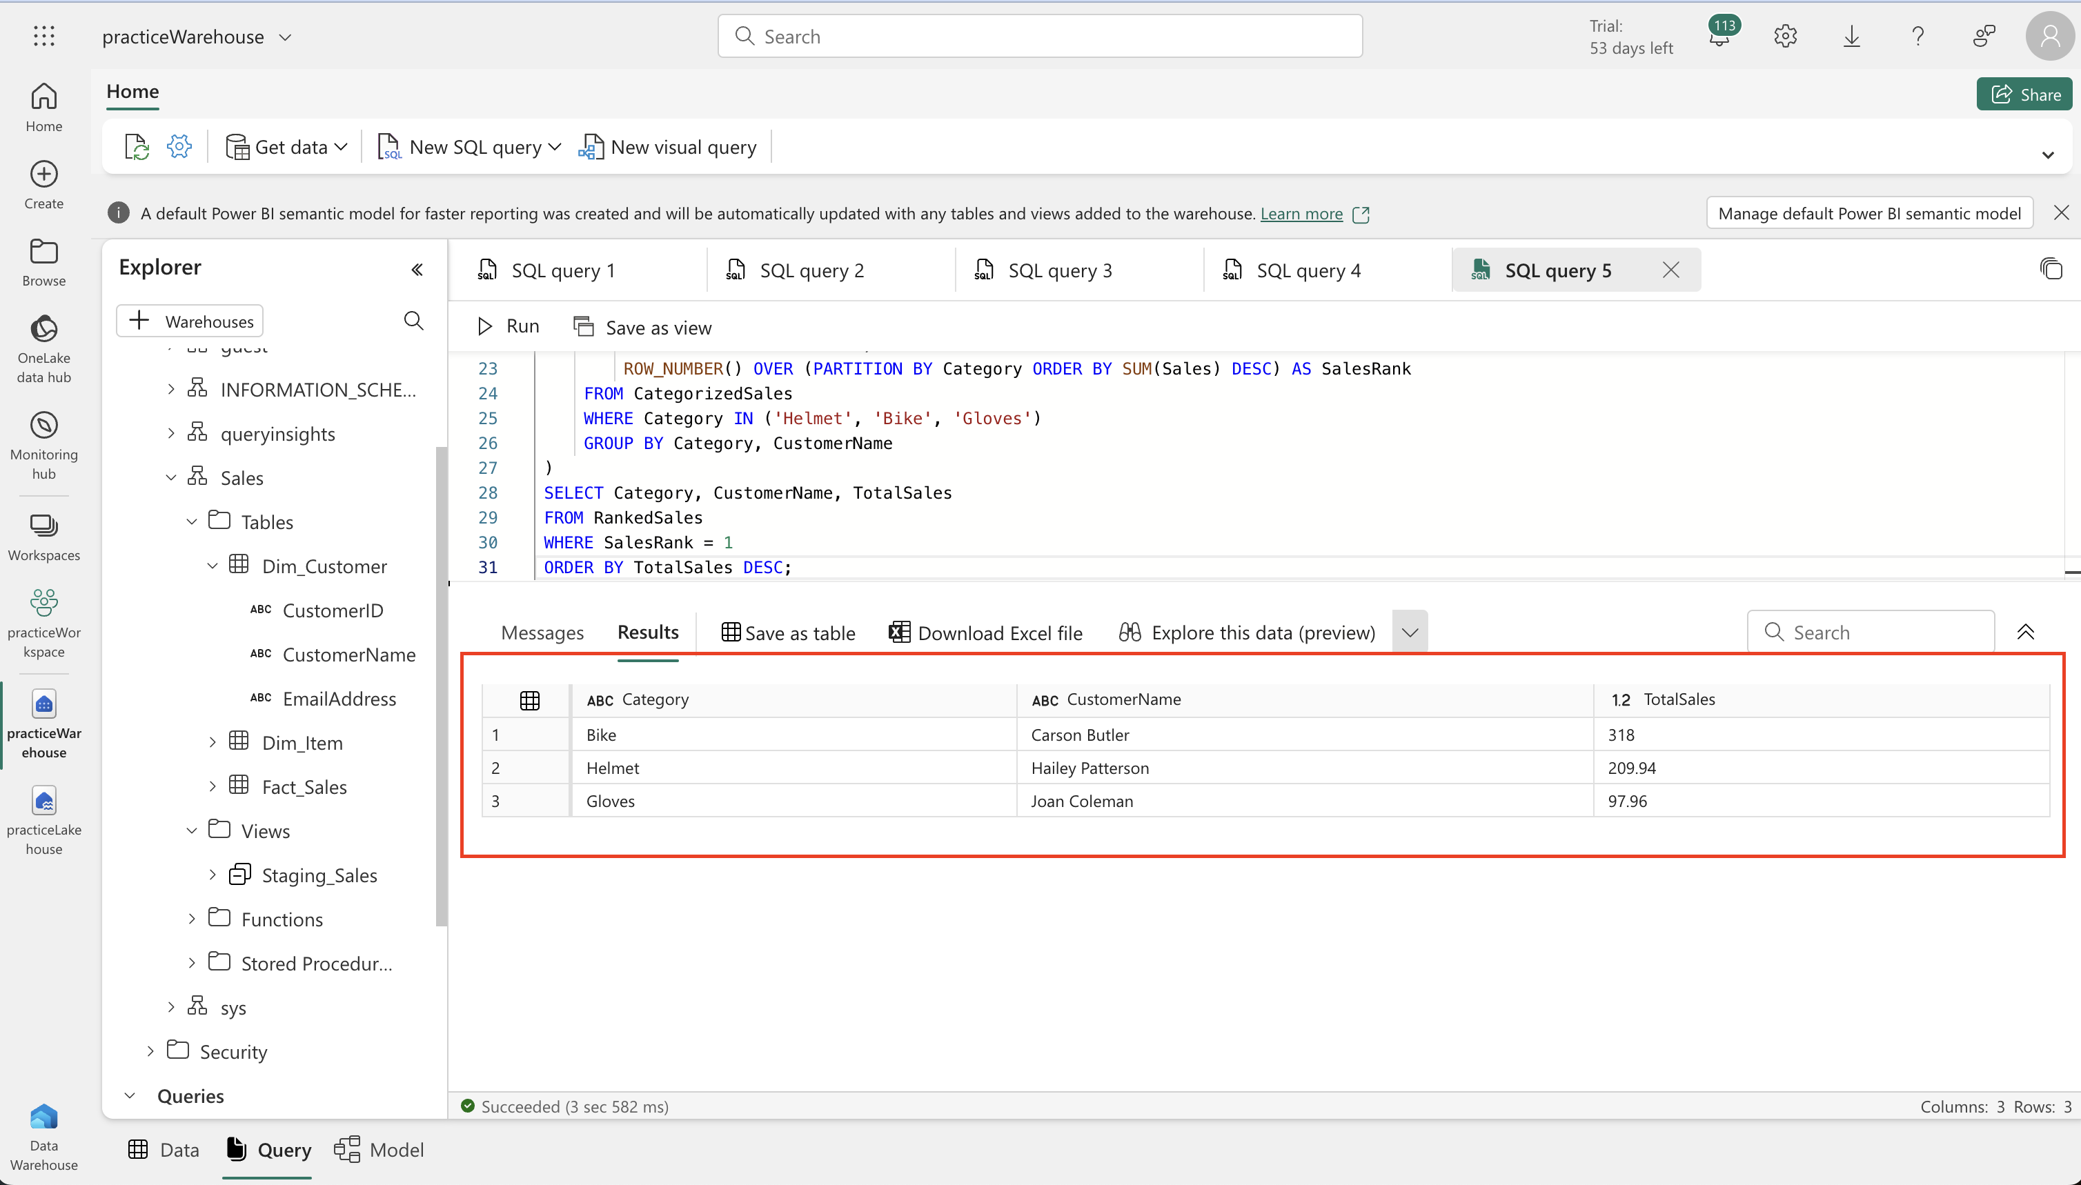
Task: Close the SQL query 5 tab
Action: click(x=1670, y=270)
